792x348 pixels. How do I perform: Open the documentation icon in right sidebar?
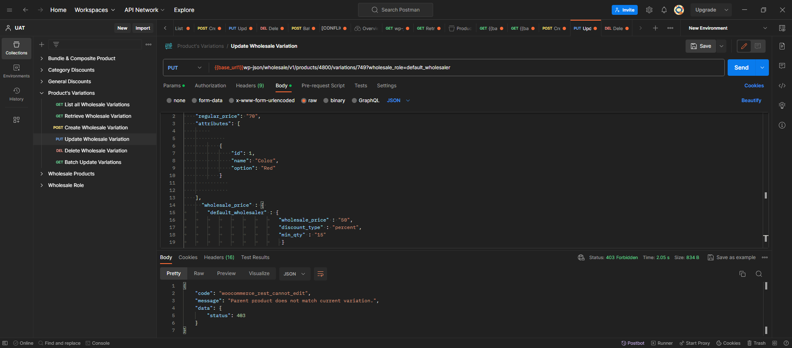pyautogui.click(x=782, y=46)
